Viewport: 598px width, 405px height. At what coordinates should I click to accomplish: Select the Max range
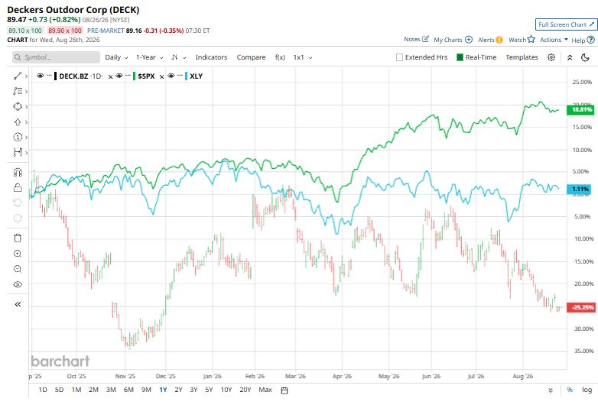[265, 390]
